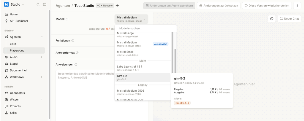Click Änderungen am Agent speichern button
The height and width of the screenshot is (121, 304).
pos(169,6)
